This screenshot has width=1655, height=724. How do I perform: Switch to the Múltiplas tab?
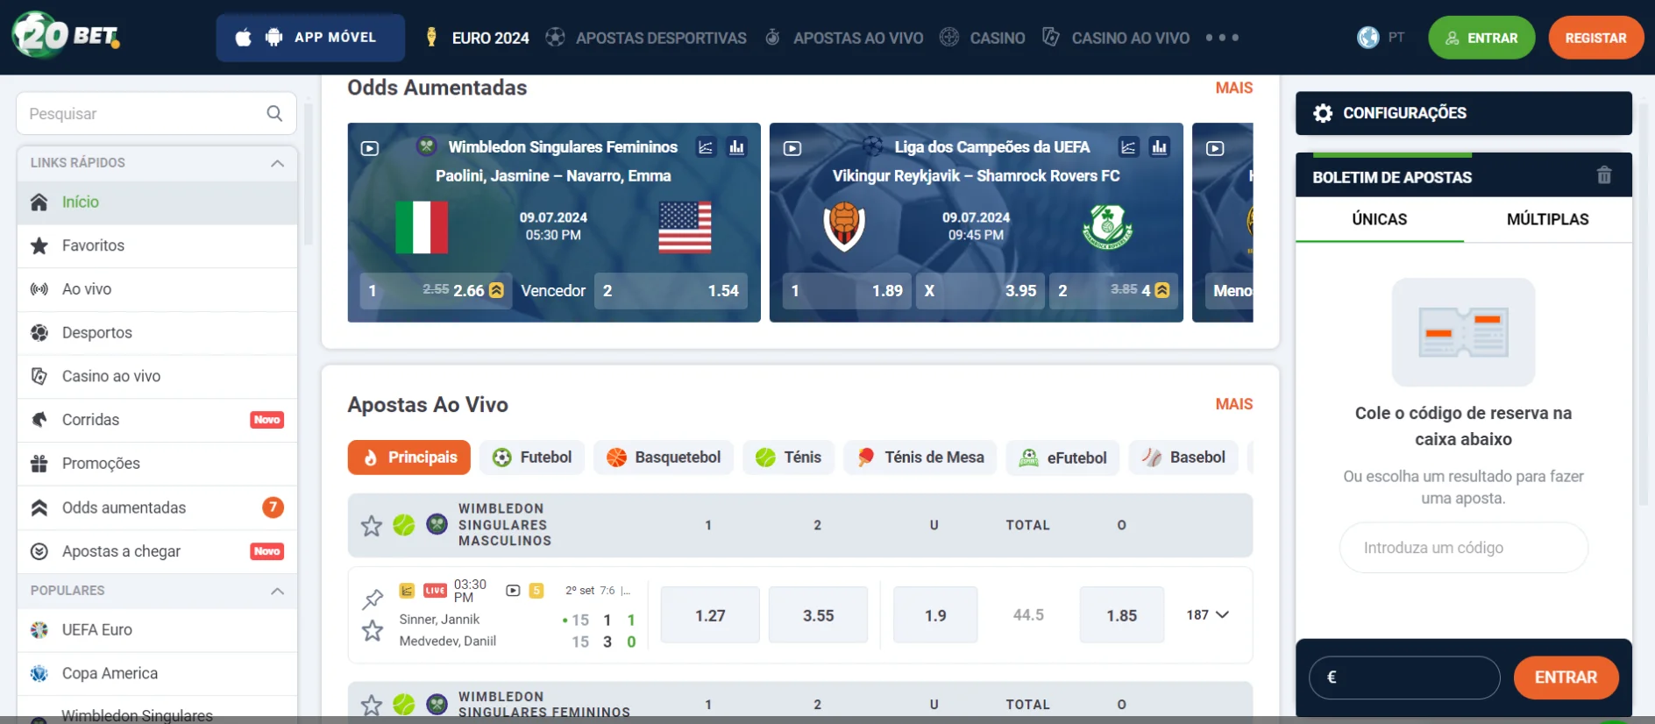click(x=1547, y=219)
